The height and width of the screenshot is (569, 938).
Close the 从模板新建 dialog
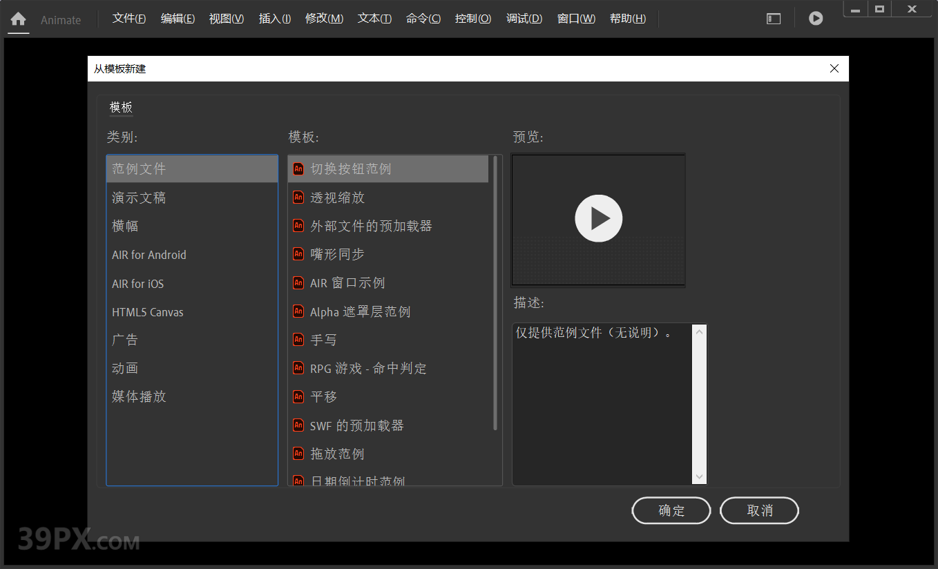point(834,68)
